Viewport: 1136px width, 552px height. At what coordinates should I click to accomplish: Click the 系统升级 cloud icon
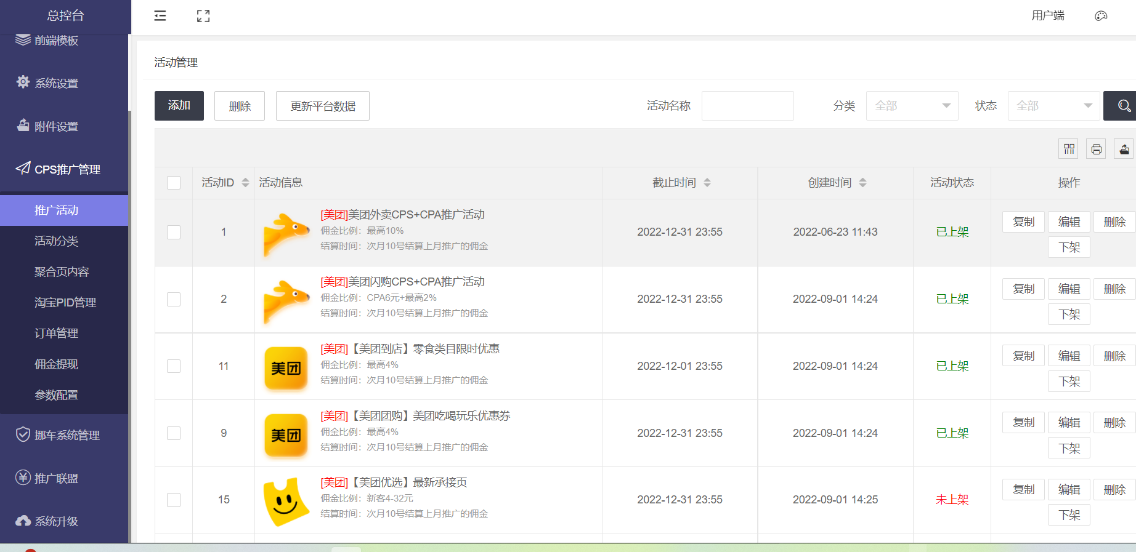point(23,521)
